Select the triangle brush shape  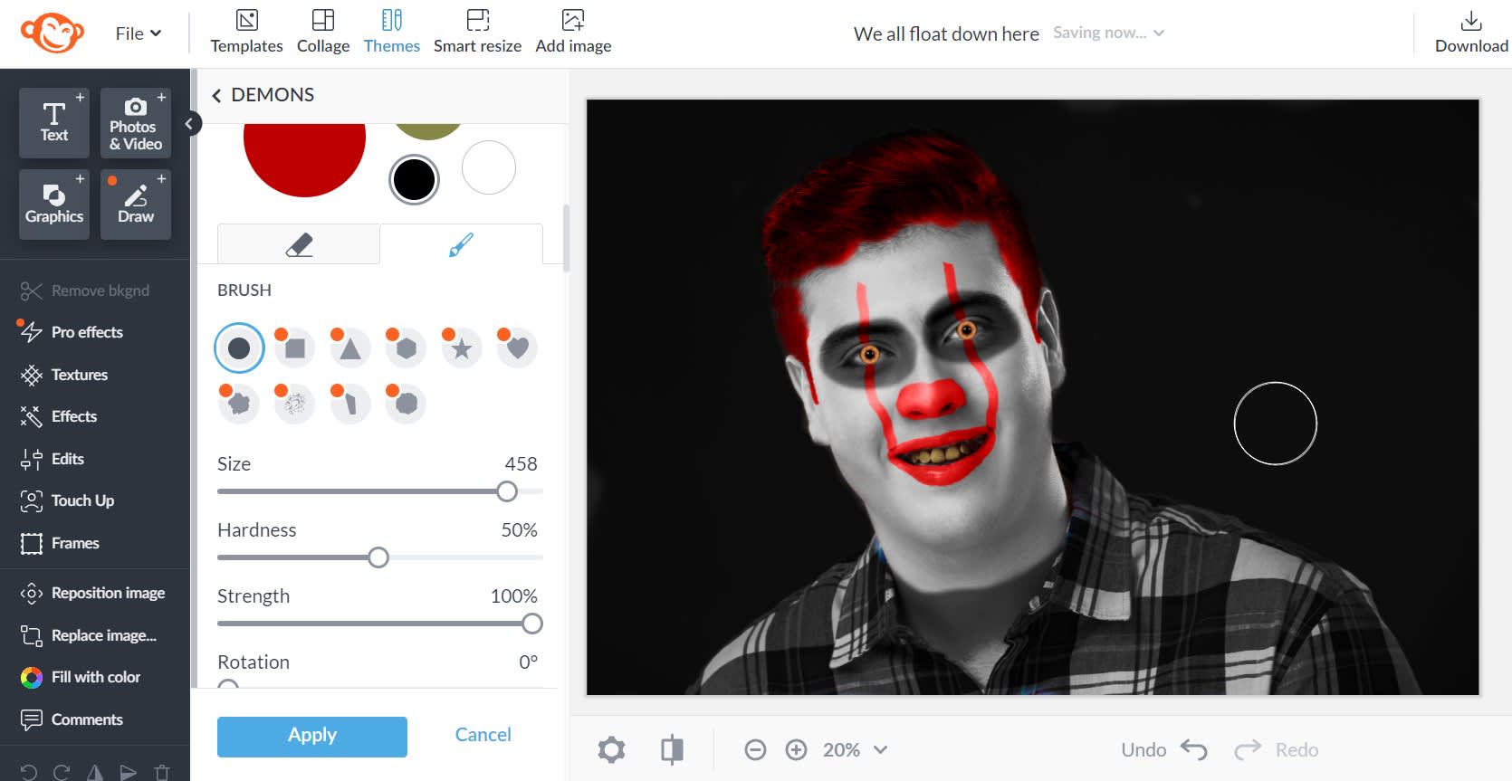coord(350,348)
